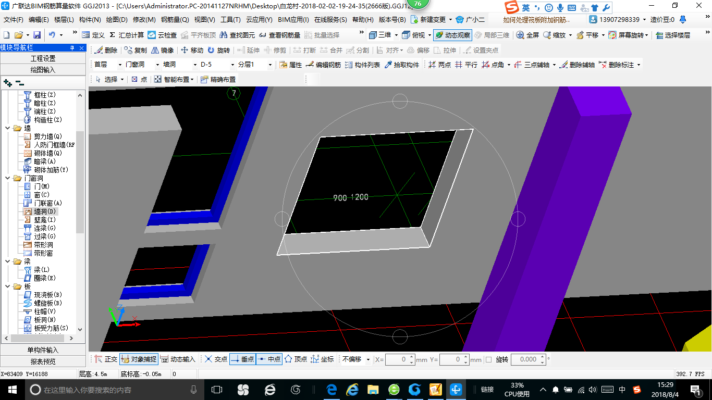
Task: Open Task View on the taskbar
Action: 217,390
